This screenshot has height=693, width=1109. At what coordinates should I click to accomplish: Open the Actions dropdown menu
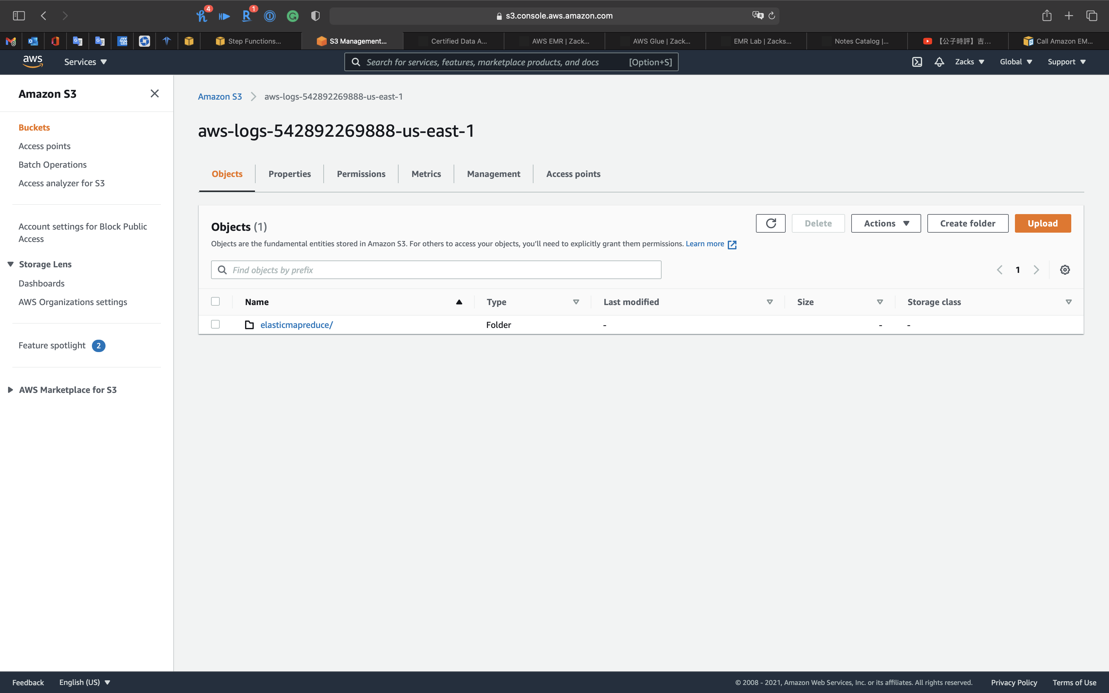point(886,223)
